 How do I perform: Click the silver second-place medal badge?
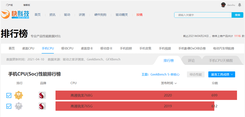click(x=19, y=106)
